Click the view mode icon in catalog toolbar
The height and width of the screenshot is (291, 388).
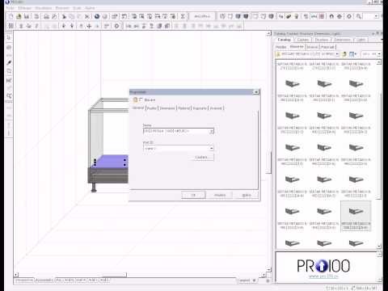(352, 54)
